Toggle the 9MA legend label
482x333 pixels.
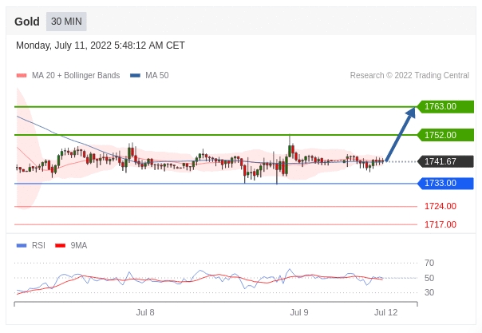(79, 245)
